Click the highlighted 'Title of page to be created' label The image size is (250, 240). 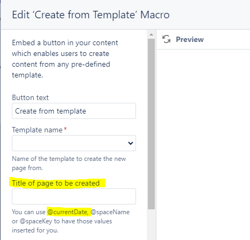point(56,183)
